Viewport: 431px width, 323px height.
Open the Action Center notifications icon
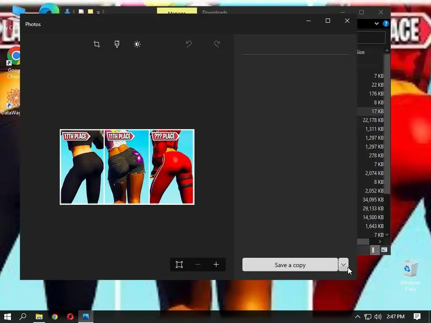[x=417, y=317]
